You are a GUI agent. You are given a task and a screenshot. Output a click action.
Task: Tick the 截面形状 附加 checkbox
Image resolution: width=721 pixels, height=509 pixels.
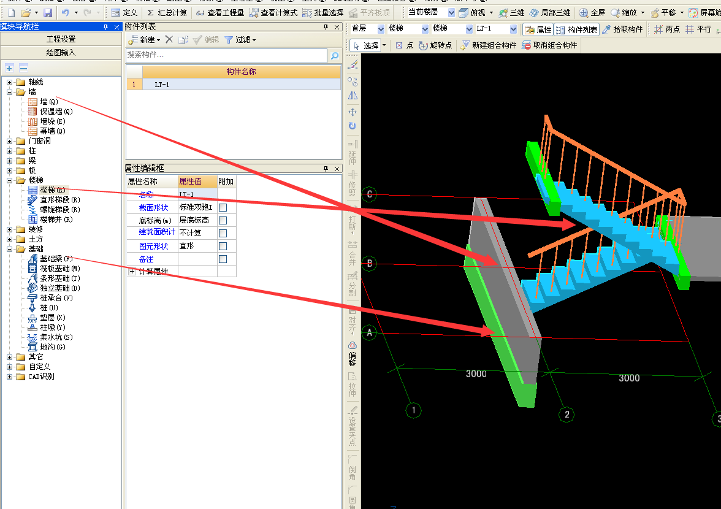click(223, 207)
